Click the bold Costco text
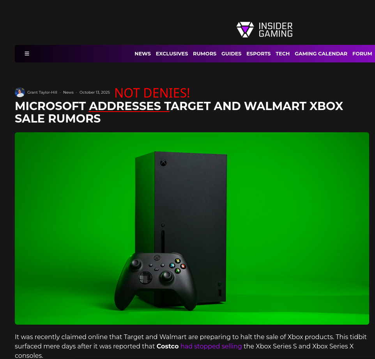 [167, 346]
